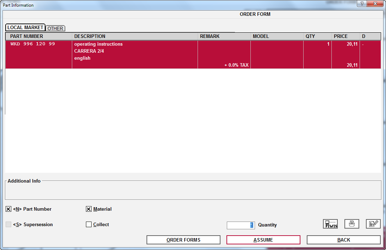Click into the Quantity input field

click(x=241, y=225)
